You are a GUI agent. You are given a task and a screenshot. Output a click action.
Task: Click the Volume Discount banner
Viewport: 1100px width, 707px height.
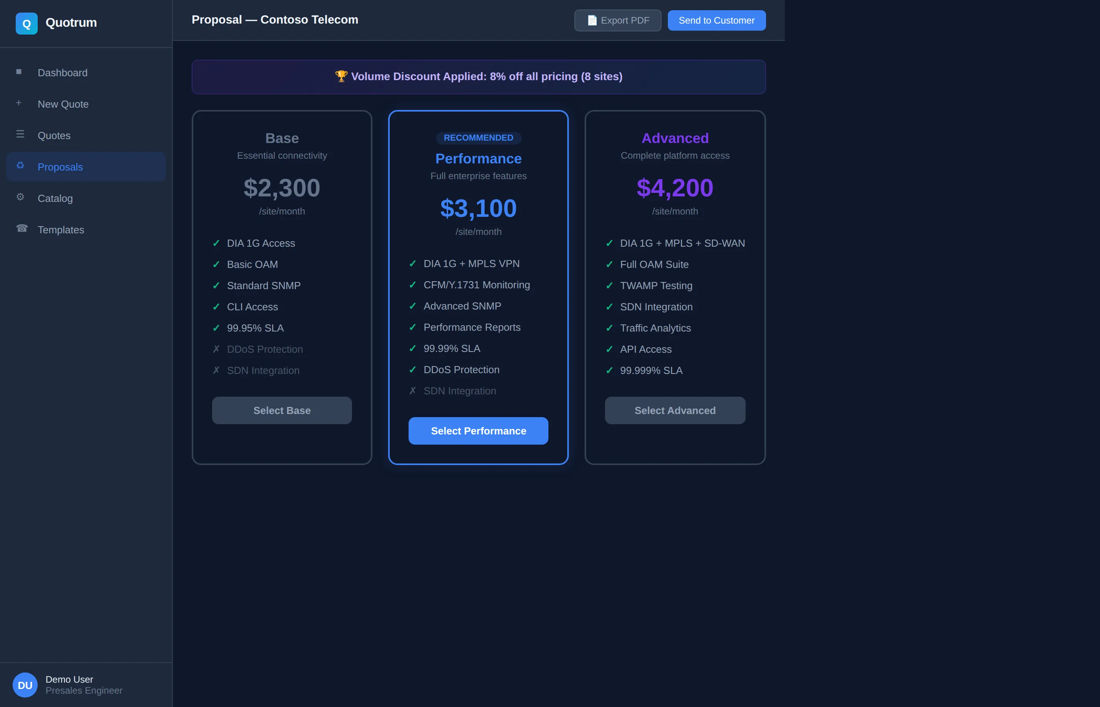[478, 77]
